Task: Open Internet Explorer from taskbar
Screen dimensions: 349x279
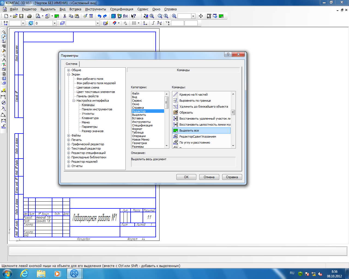Action: (x=24, y=274)
